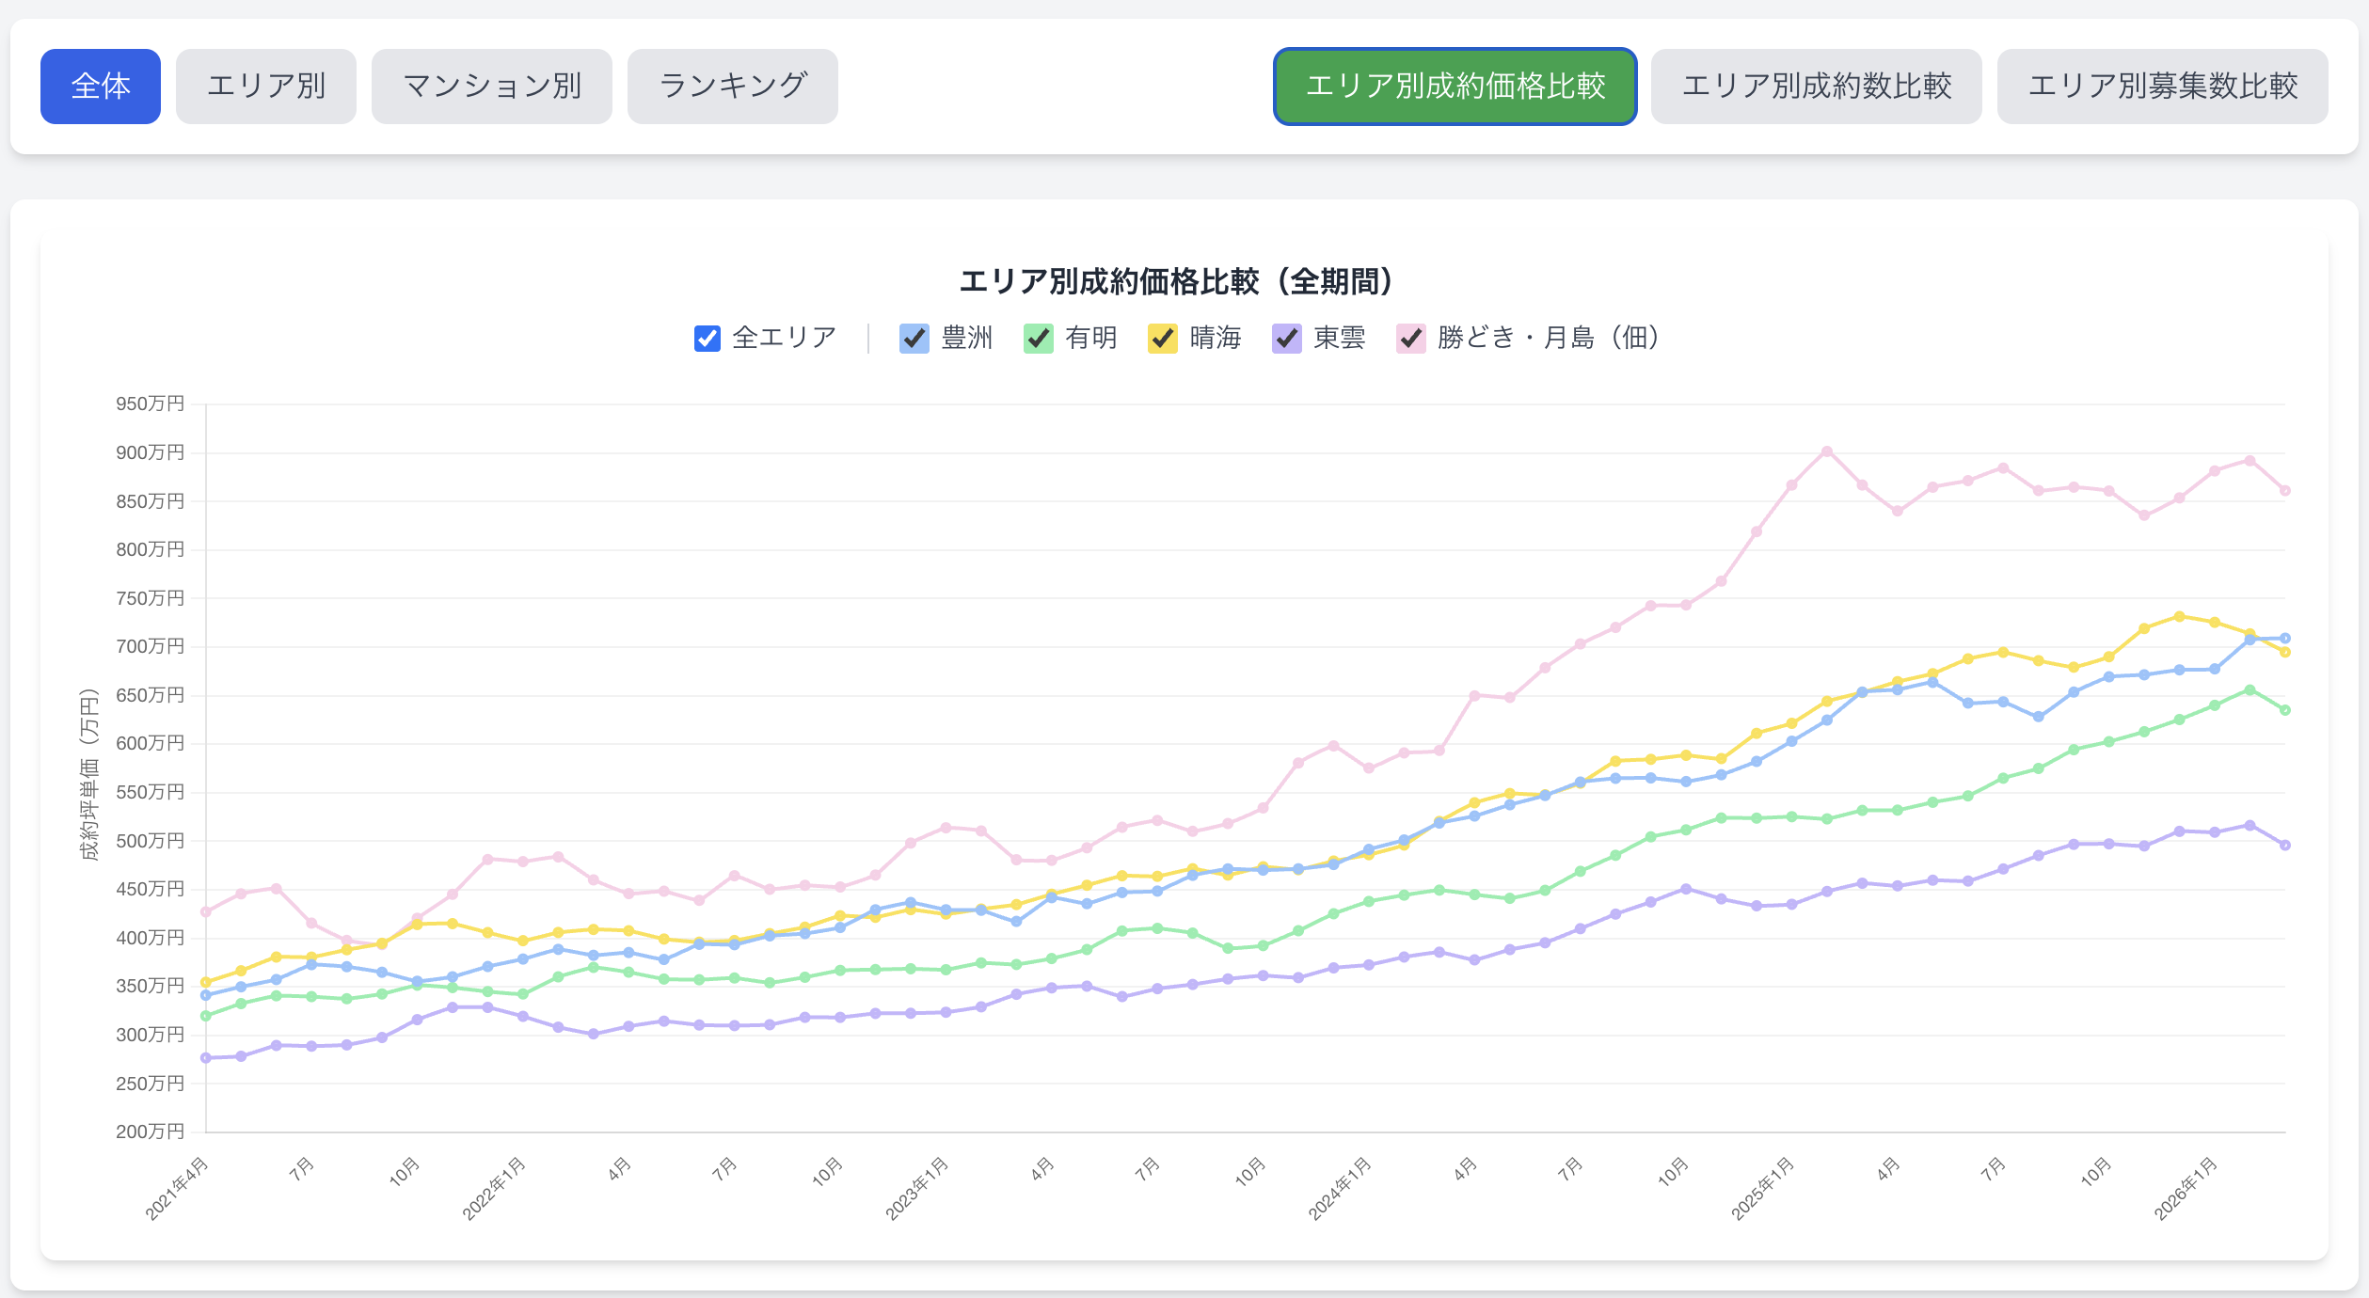Click the エリア別成約価格比較 button
Screen dimensions: 2369x1298
1455,87
